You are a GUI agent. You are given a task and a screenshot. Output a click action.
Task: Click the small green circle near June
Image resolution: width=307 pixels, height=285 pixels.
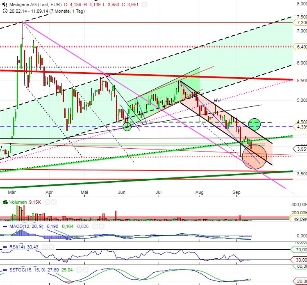click(127, 126)
